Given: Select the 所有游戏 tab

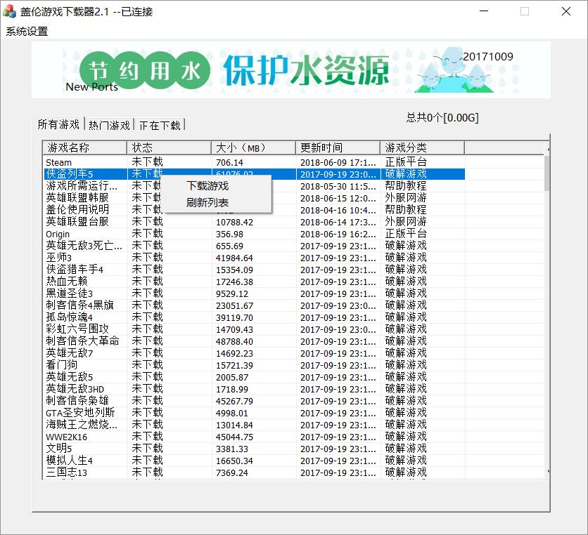Looking at the screenshot, I should pyautogui.click(x=58, y=124).
